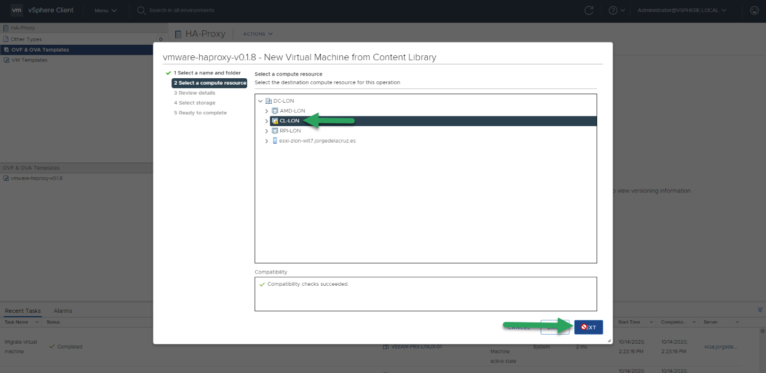This screenshot has height=373, width=766.
Task: Select Other Types in sidebar
Action: click(26, 39)
